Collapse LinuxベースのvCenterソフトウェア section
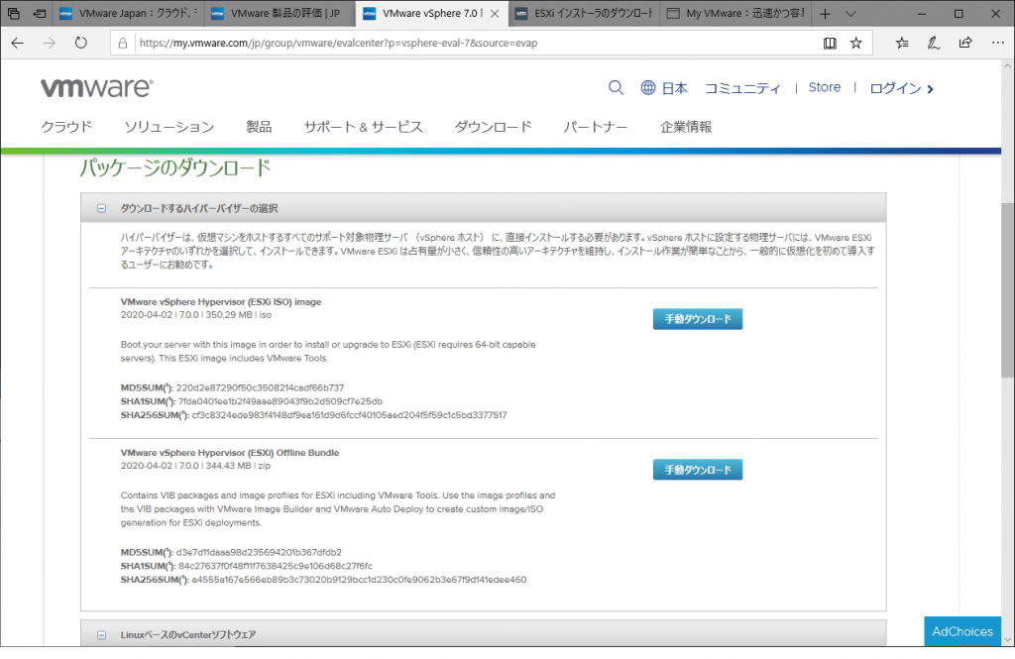The height and width of the screenshot is (659, 1015). click(102, 635)
